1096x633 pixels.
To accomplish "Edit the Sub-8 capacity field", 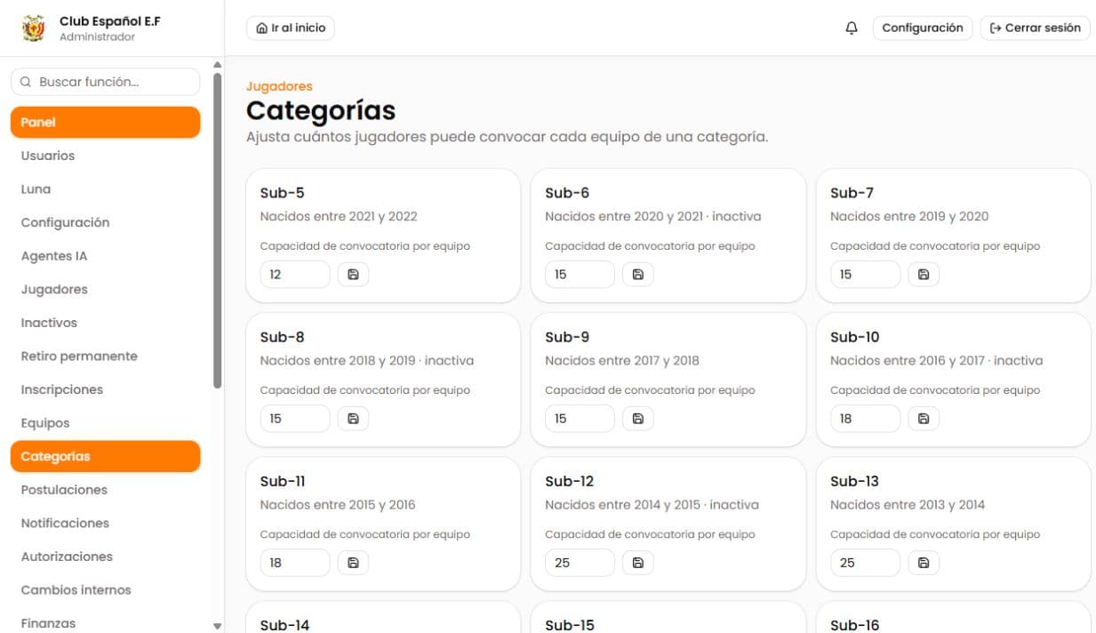I will click(x=295, y=419).
